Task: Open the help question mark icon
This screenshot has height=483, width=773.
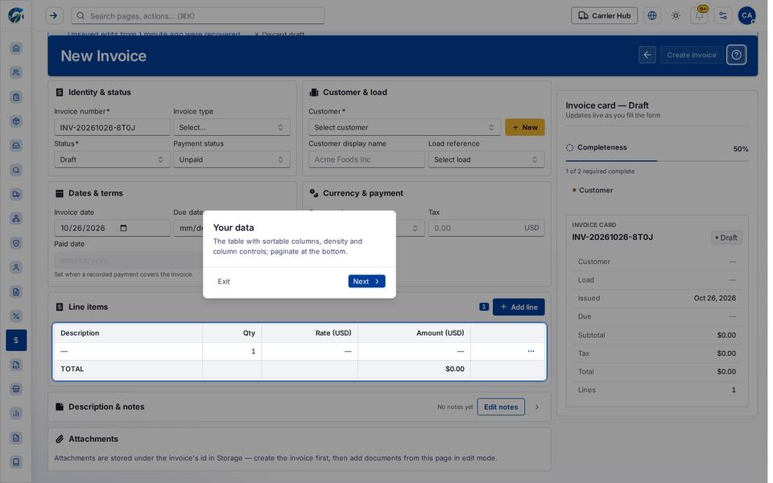Action: pyautogui.click(x=737, y=56)
